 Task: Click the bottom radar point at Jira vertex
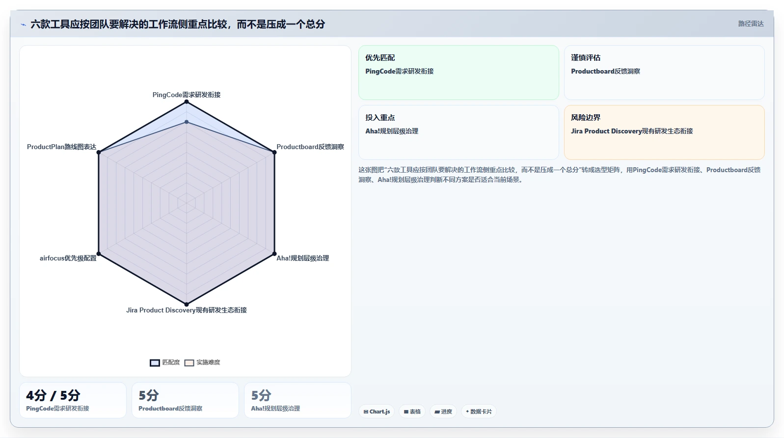point(187,304)
